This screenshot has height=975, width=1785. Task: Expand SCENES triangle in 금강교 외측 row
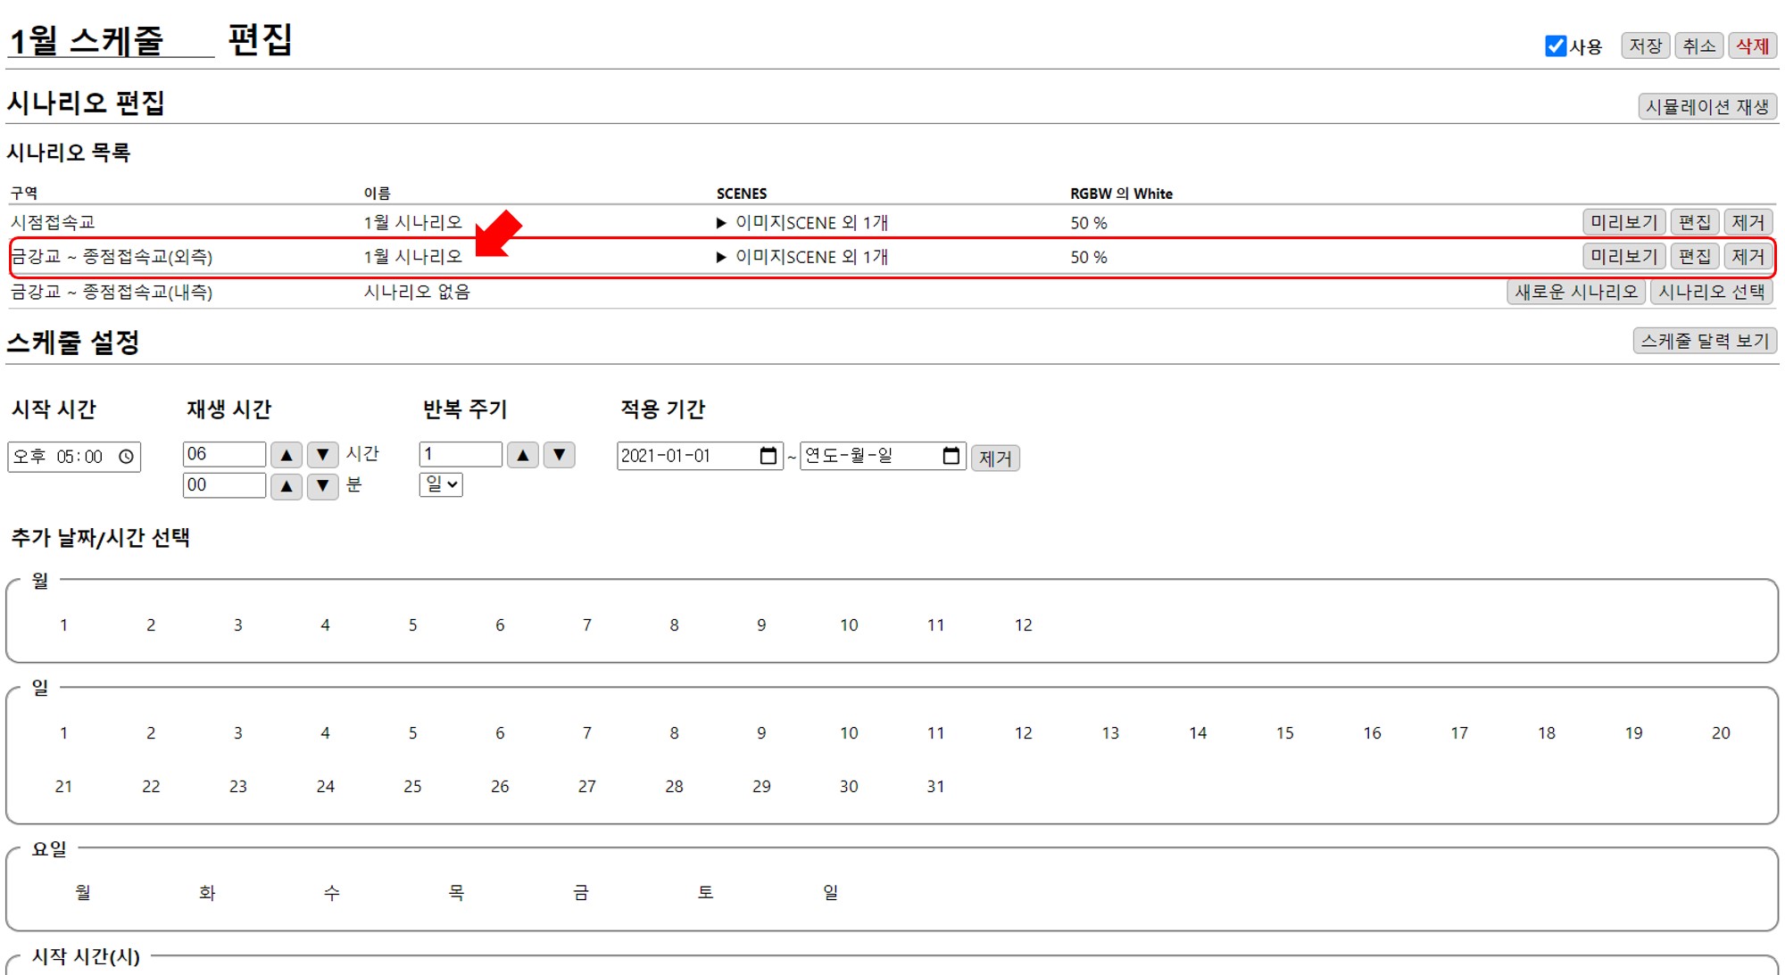[721, 258]
